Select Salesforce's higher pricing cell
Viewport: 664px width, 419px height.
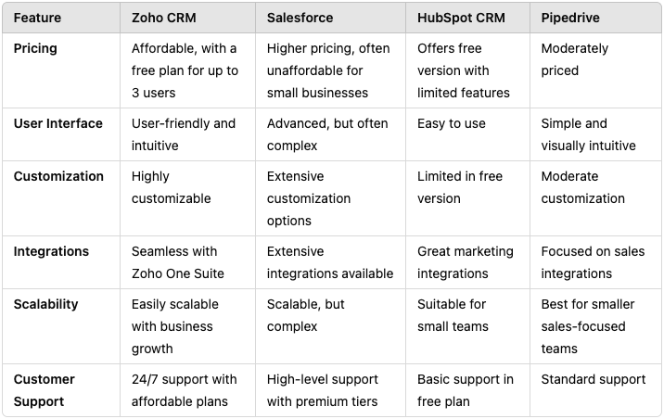(328, 70)
